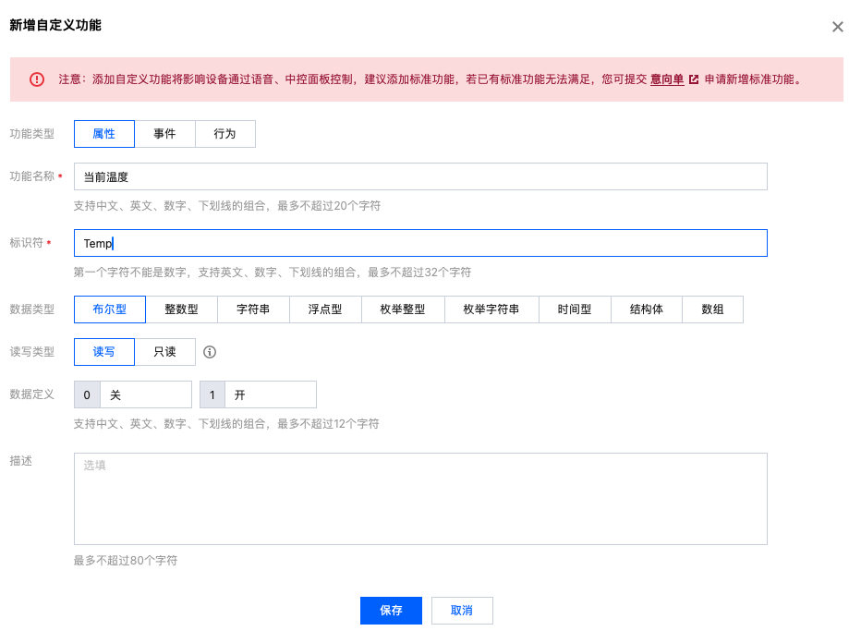Screen dimensions: 849x643
Task: Choose the 时间型 data type
Action: point(574,309)
